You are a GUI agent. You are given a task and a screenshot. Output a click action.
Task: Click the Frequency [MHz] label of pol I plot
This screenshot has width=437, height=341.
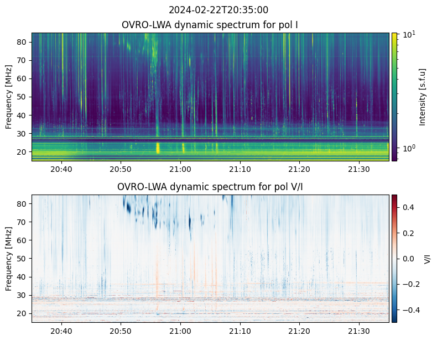tap(9, 97)
